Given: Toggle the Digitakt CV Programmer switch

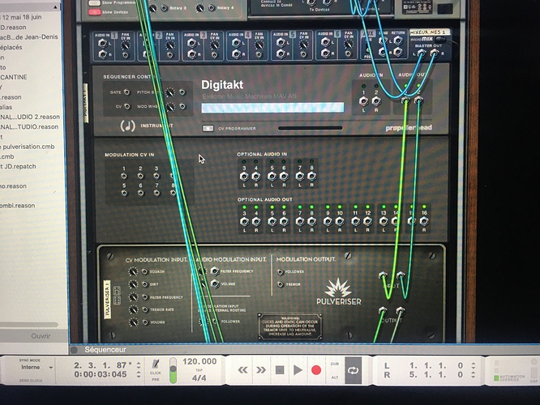Looking at the screenshot, I should click(x=208, y=128).
